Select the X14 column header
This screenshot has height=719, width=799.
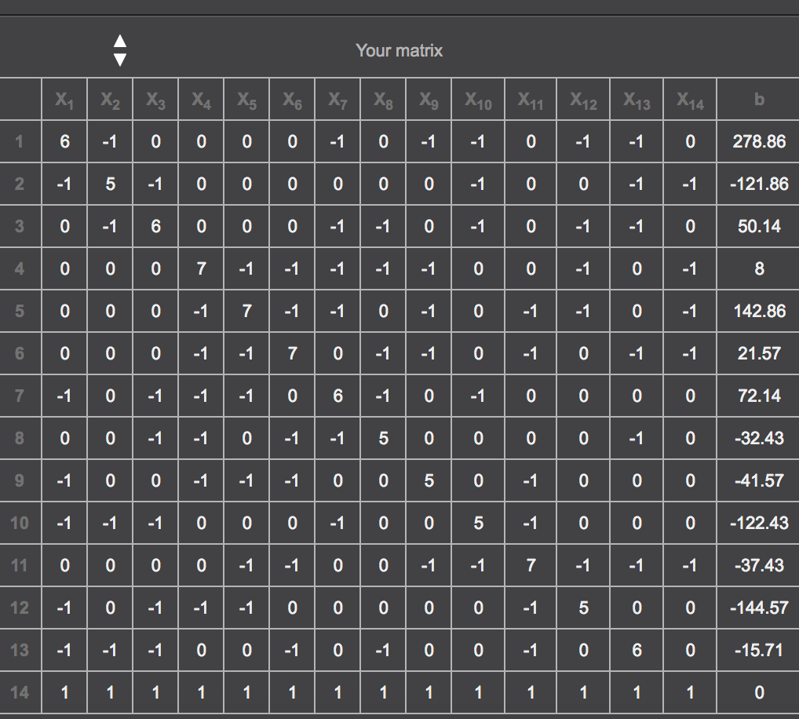click(690, 100)
